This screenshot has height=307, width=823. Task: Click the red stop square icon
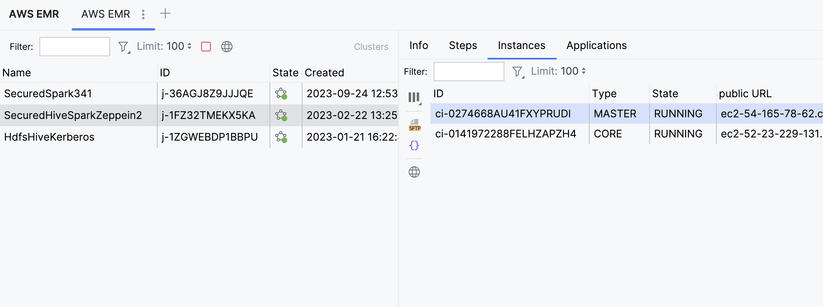point(206,47)
